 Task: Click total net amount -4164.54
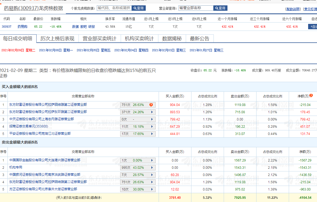[x=305, y=198]
